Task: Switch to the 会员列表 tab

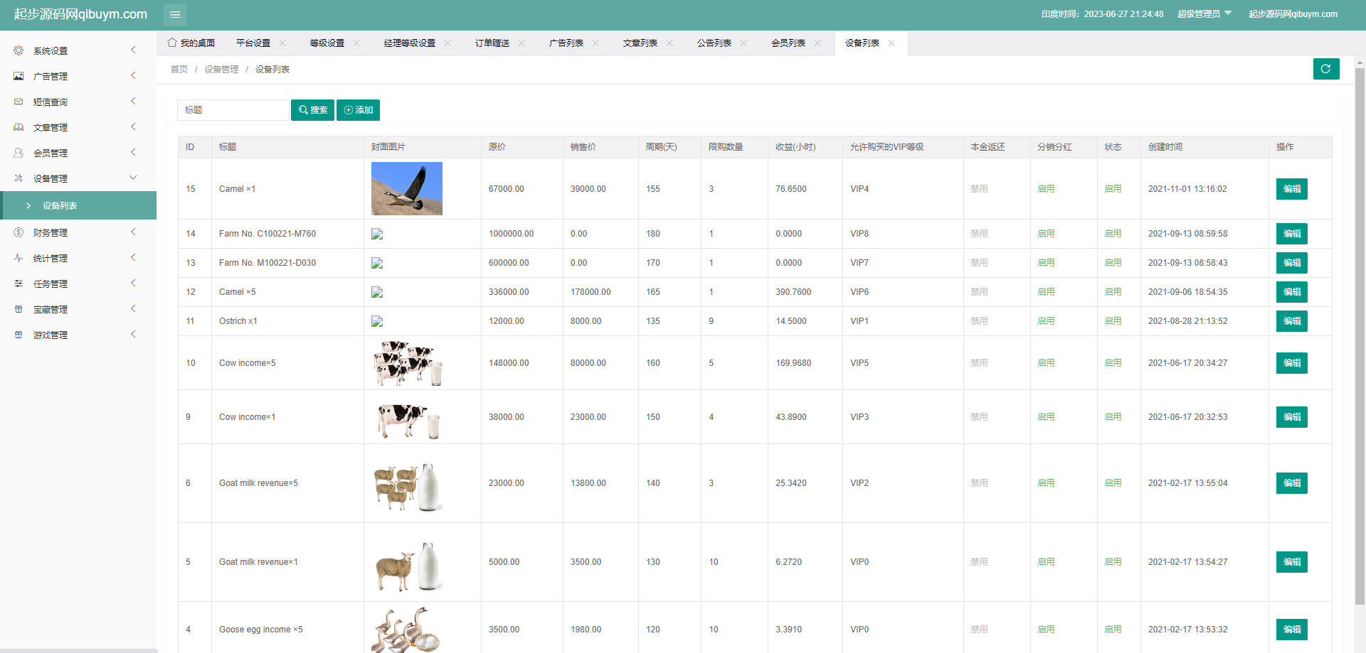Action: coord(788,43)
